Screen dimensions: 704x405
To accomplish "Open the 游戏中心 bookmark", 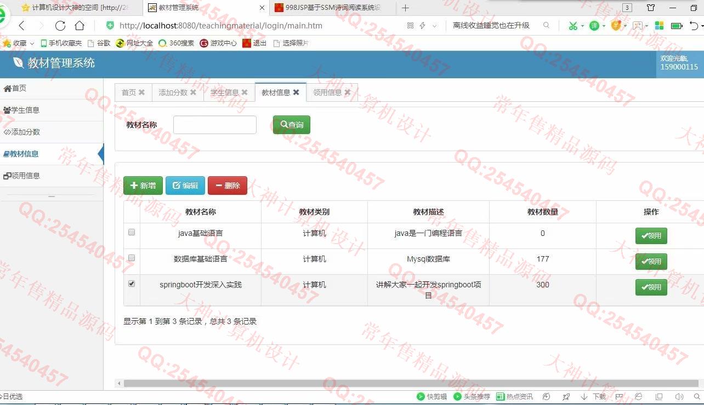I will pos(219,43).
